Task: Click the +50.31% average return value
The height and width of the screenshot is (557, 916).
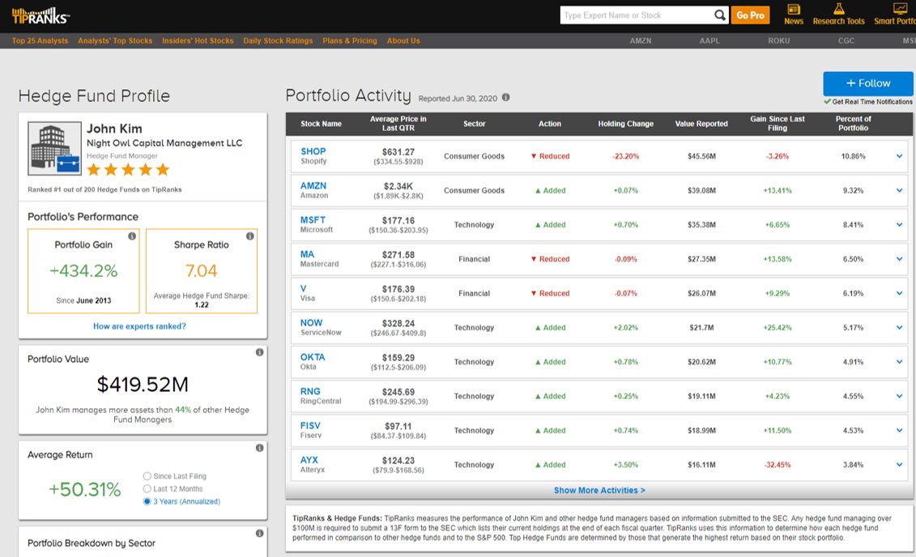Action: pyautogui.click(x=85, y=489)
